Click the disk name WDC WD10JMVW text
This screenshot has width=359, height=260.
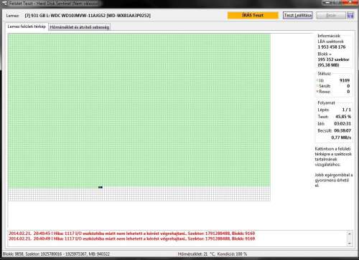[88, 16]
